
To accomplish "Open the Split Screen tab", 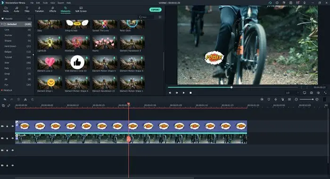I will [81, 9].
